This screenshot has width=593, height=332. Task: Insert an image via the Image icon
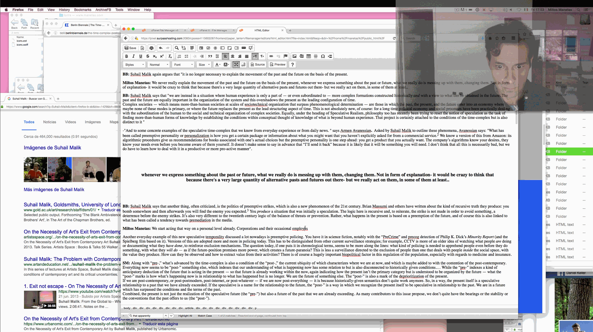(294, 56)
